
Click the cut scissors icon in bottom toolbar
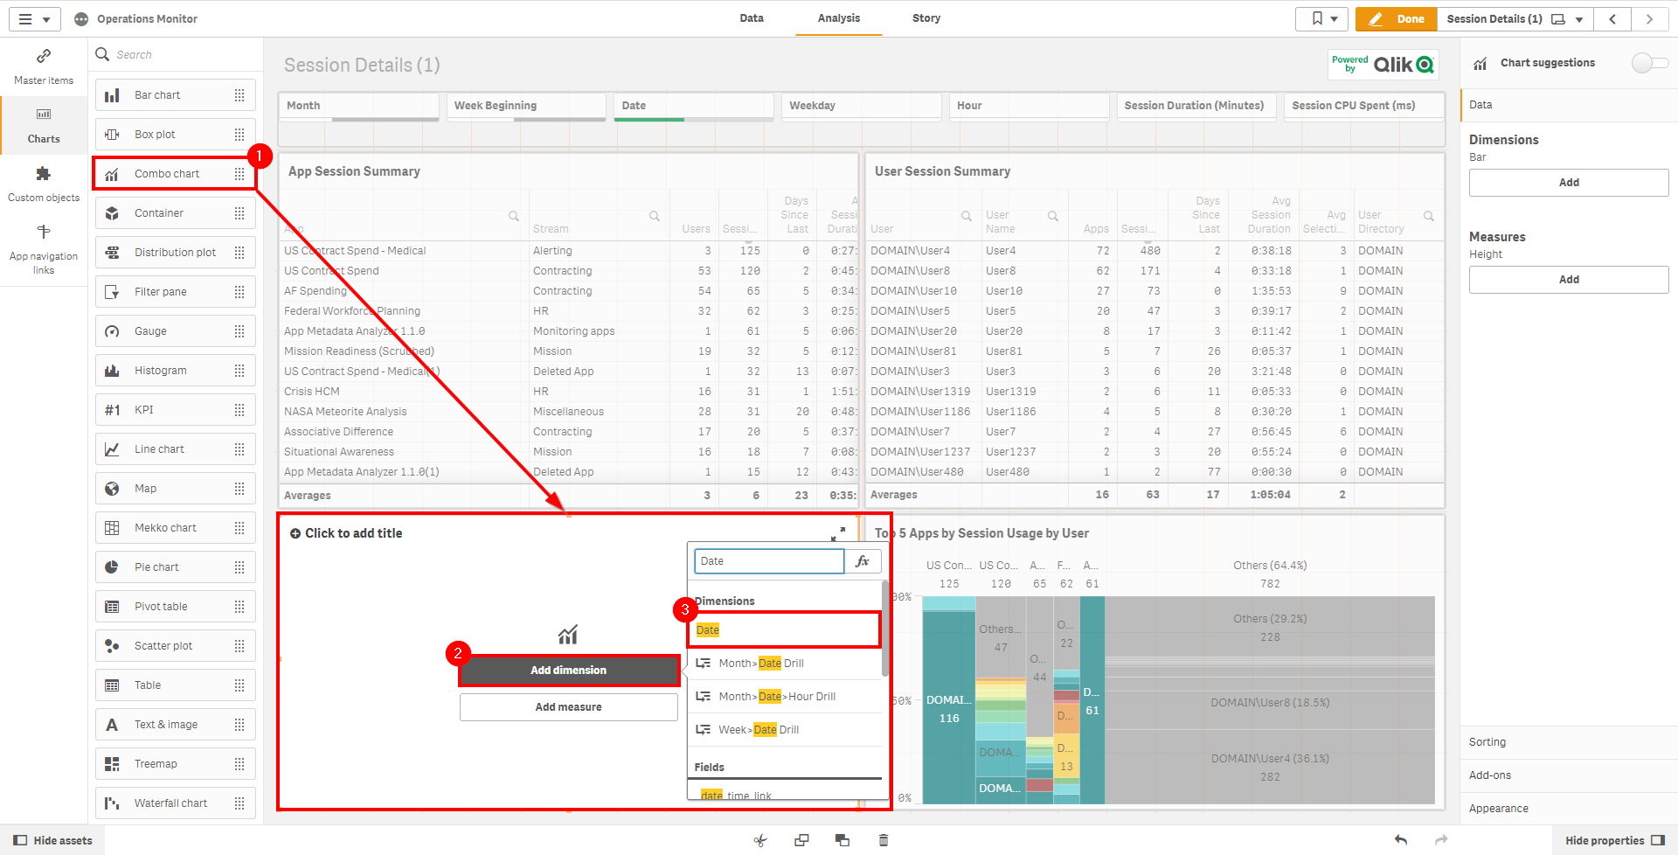[x=760, y=840]
